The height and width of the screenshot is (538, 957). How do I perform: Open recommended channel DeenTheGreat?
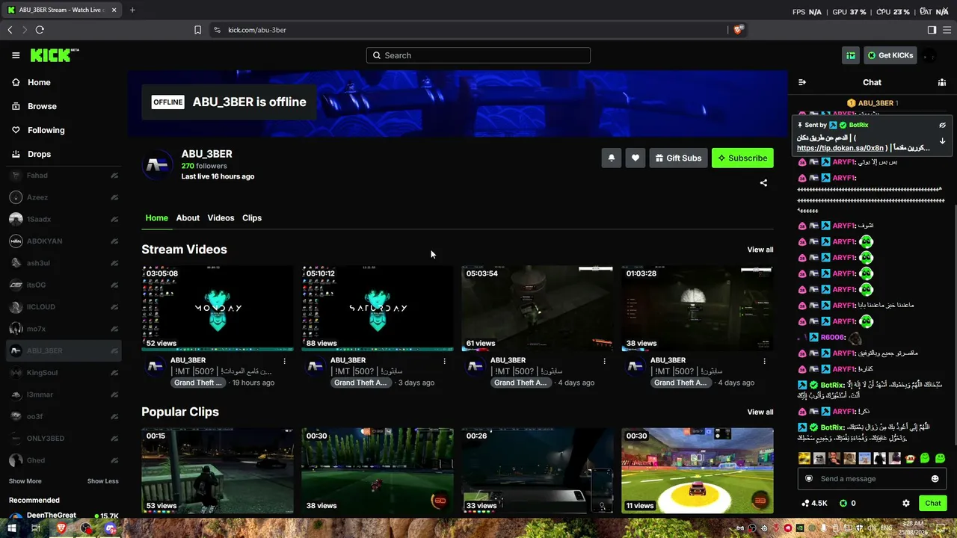[x=64, y=516]
